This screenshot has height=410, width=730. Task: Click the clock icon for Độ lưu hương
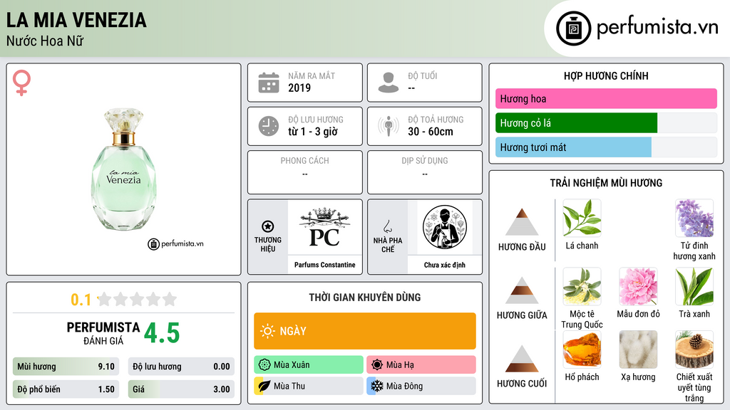point(269,126)
